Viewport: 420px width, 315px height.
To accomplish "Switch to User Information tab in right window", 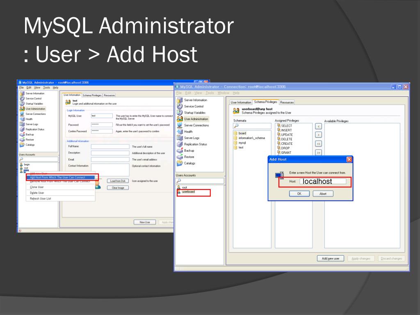I will click(241, 102).
